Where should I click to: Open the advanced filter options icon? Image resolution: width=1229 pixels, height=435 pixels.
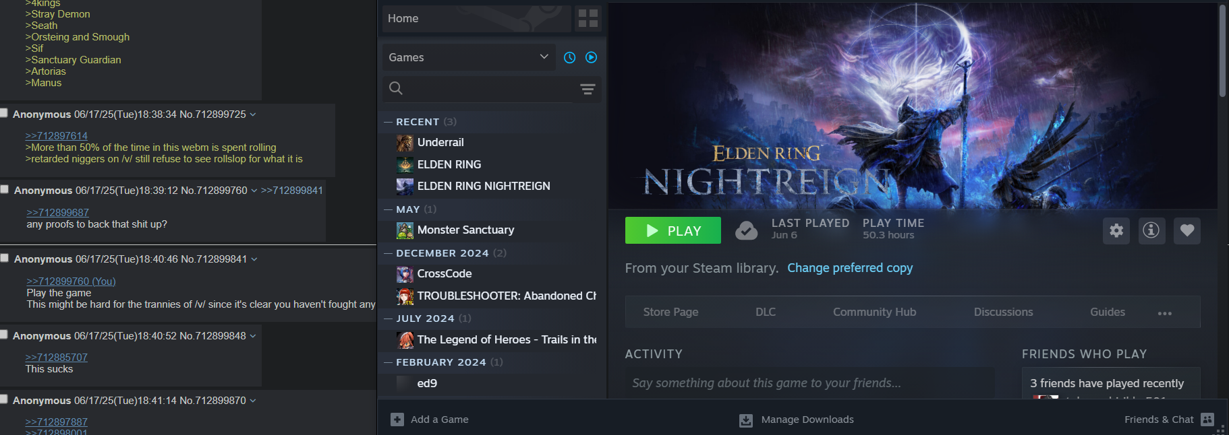[x=588, y=89]
